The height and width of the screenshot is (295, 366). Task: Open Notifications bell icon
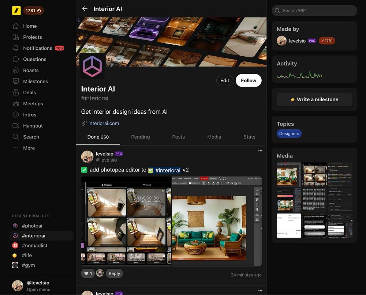(16, 48)
